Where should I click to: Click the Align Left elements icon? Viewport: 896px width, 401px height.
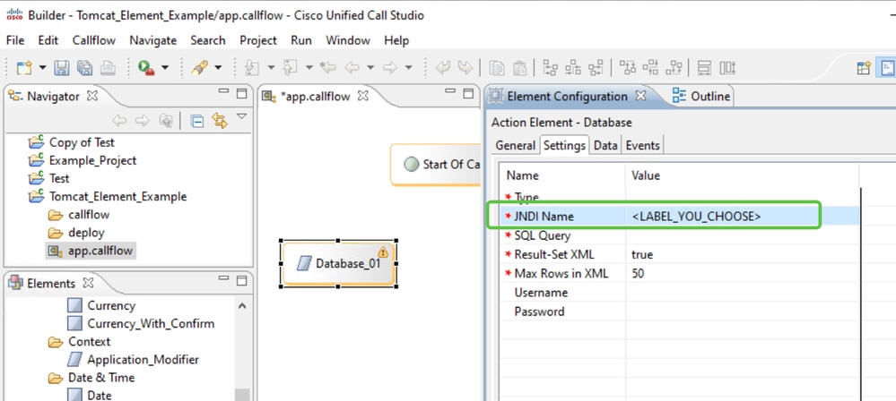[551, 68]
